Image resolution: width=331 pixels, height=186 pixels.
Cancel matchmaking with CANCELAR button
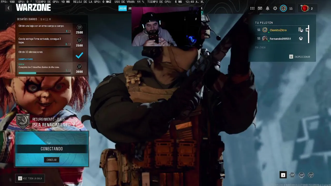[x=51, y=160]
